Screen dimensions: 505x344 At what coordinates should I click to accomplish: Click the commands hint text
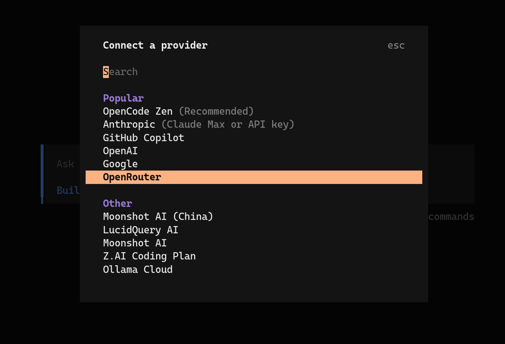[x=451, y=217]
